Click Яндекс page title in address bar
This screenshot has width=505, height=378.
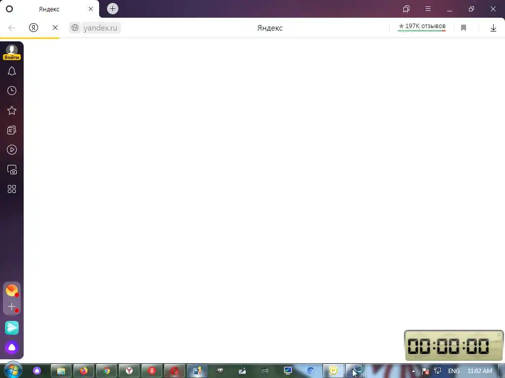[270, 28]
